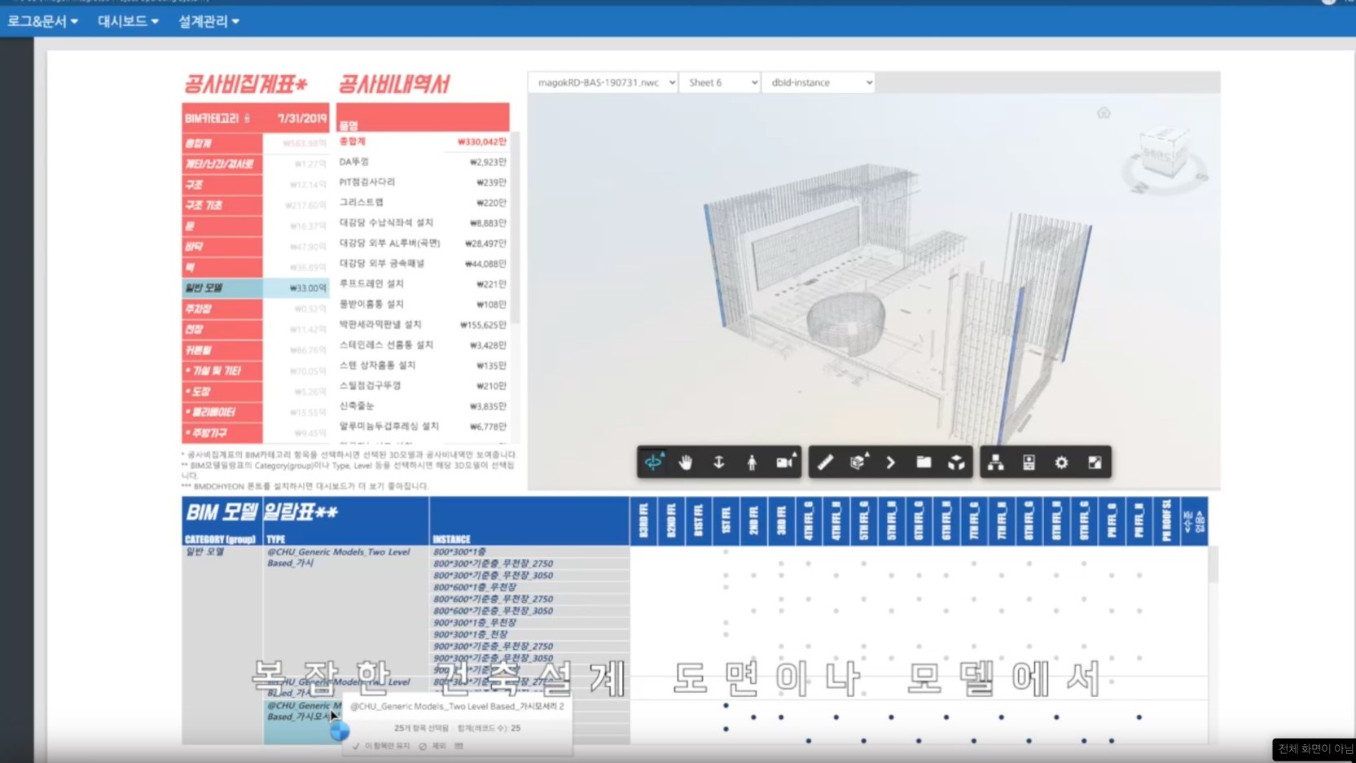
Task: Select the 도장 category row
Action: (x=255, y=392)
